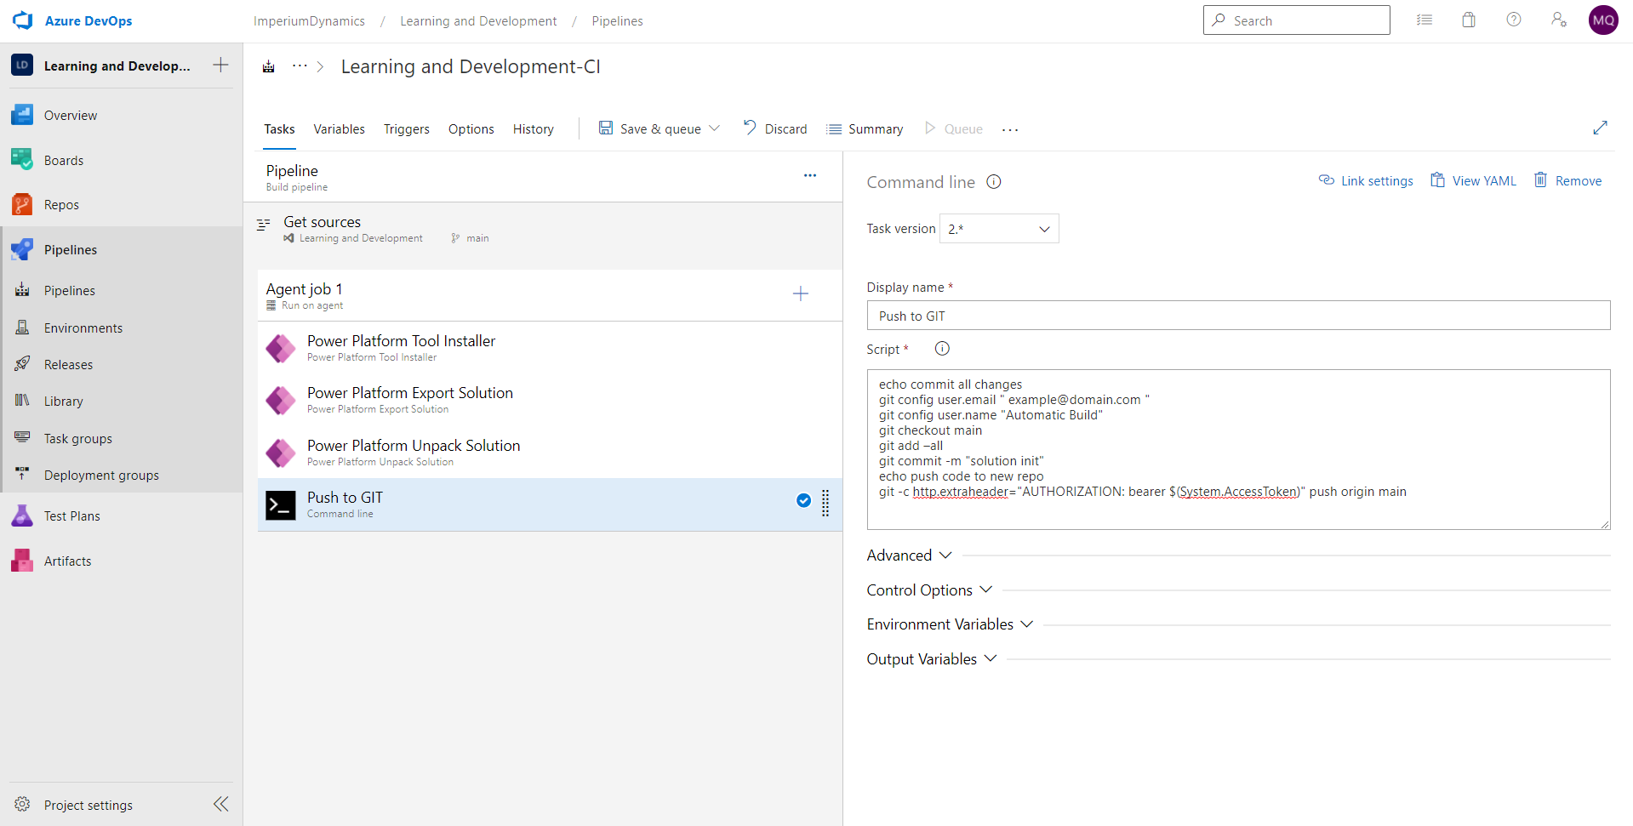Expand the Advanced section

(908, 555)
